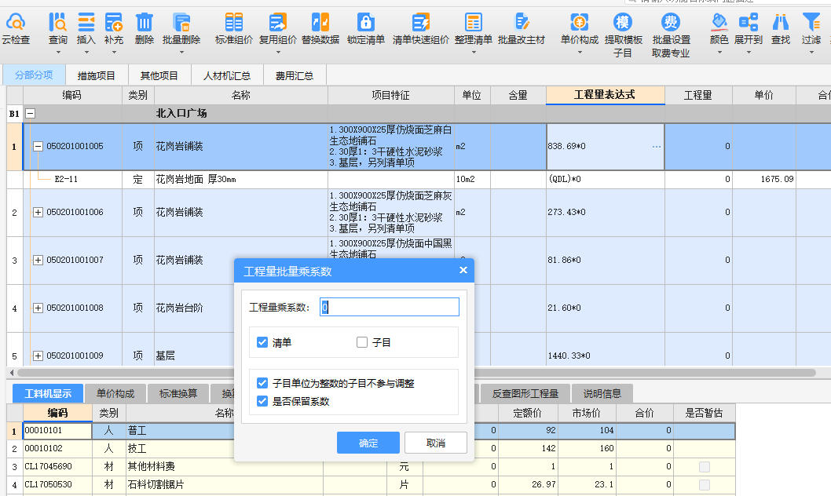Click ellipsis button in 838.69*0 cell

pos(656,146)
